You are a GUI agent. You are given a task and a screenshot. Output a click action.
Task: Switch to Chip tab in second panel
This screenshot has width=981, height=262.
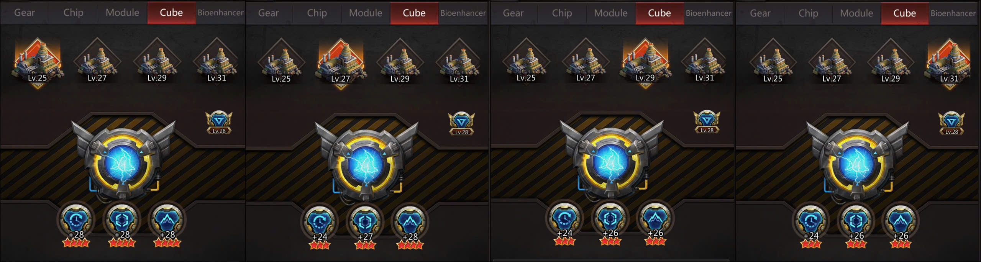point(317,13)
